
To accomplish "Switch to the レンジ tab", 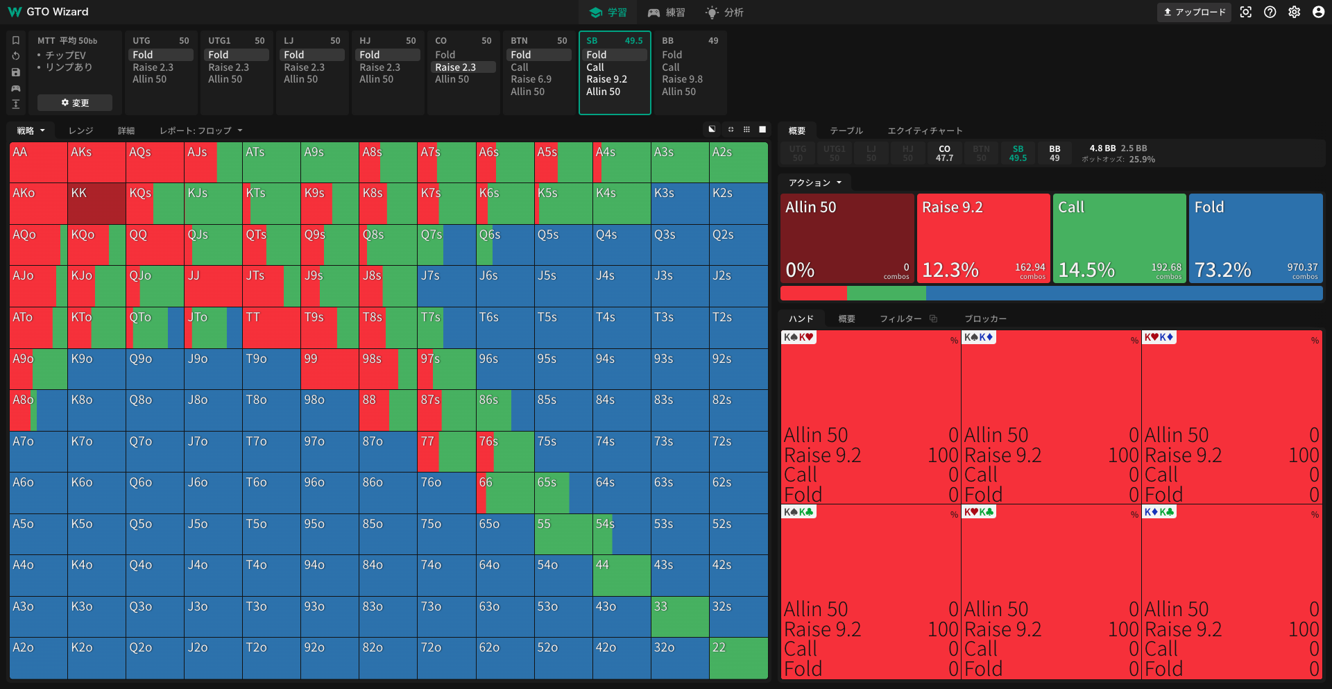I will tap(81, 130).
